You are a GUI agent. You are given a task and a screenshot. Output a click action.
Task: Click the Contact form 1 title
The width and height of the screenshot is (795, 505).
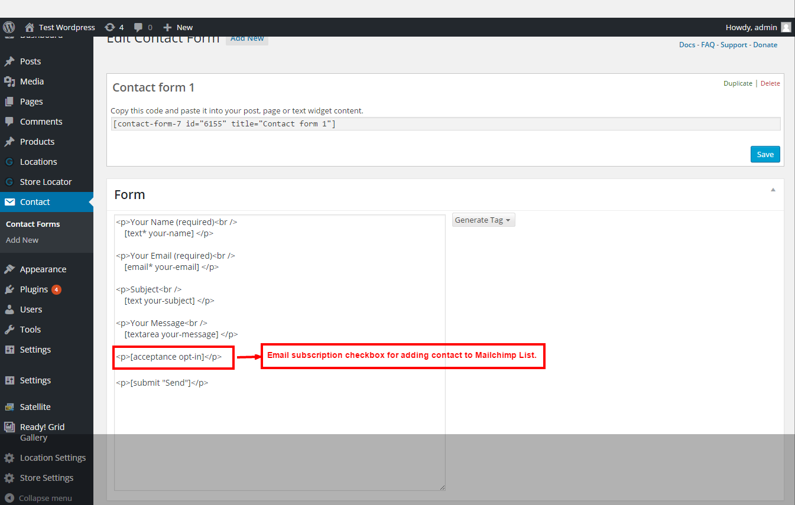coord(154,87)
